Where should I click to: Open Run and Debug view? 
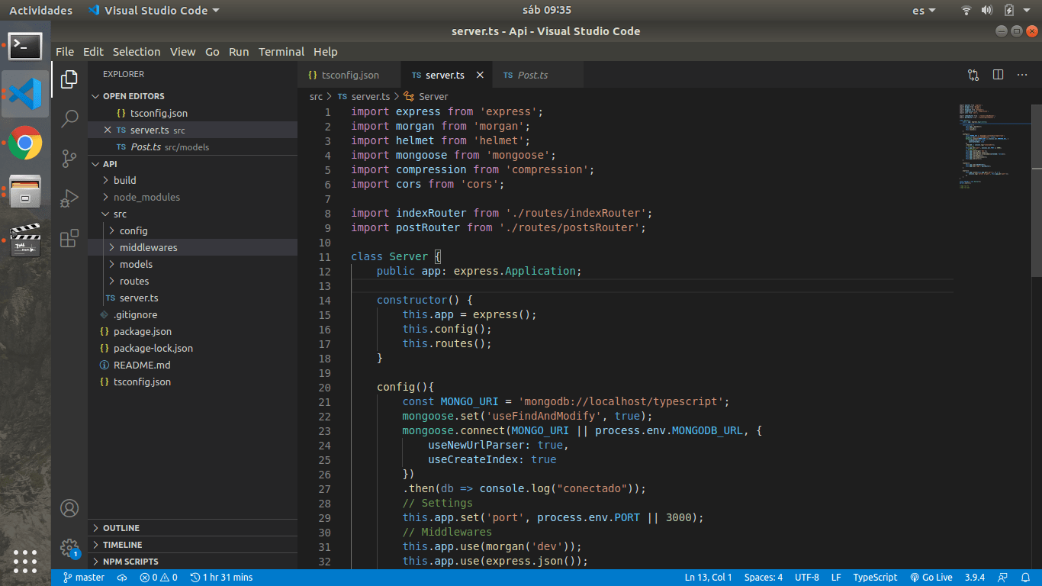[69, 198]
